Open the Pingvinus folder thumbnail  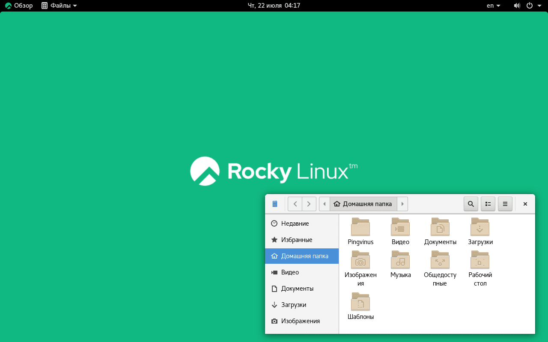pyautogui.click(x=360, y=227)
